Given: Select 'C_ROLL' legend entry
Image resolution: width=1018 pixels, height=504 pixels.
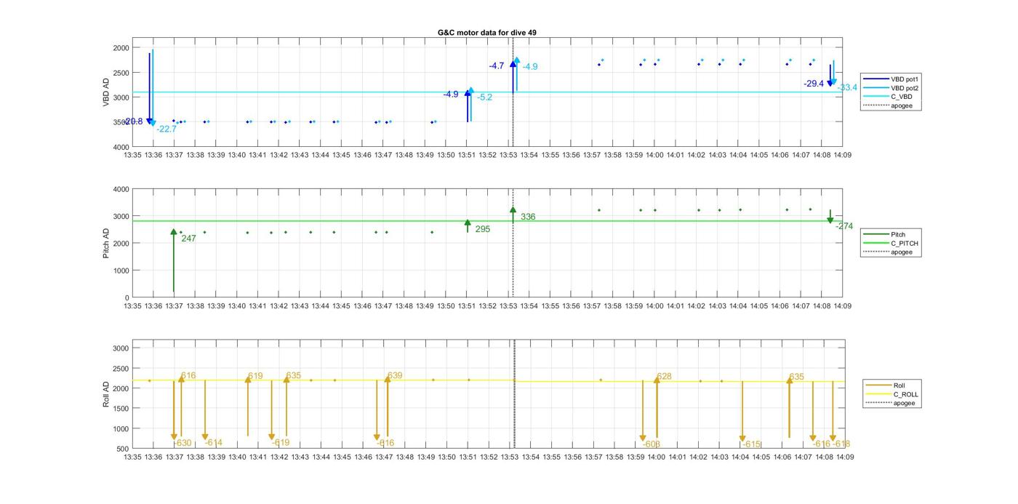Looking at the screenshot, I should tap(906, 394).
